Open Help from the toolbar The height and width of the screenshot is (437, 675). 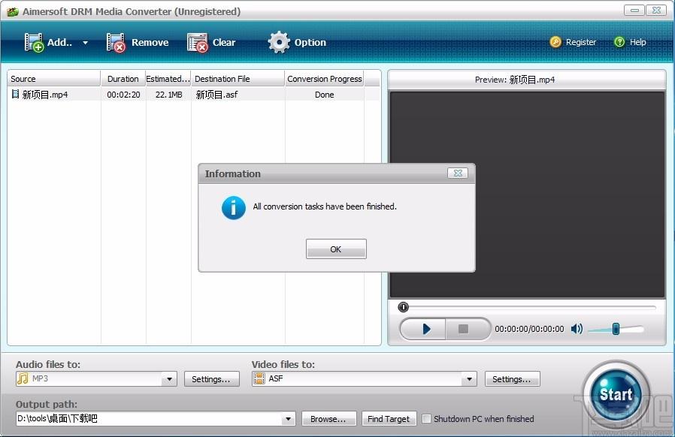tap(629, 42)
